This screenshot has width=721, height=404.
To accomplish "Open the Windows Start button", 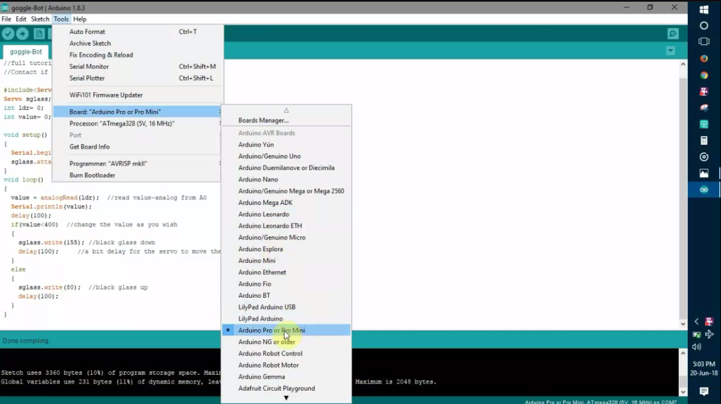I will point(704,9).
